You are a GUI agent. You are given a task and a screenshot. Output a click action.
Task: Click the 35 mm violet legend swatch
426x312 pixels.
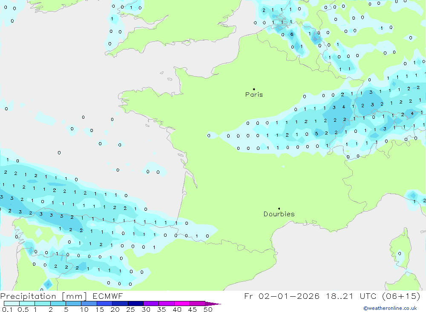point(166,303)
